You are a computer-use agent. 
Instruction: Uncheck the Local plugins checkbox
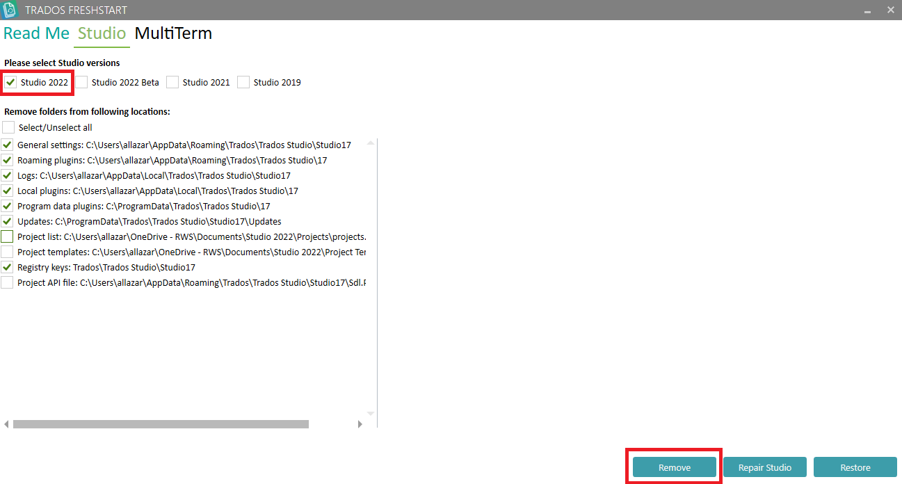[x=7, y=191]
